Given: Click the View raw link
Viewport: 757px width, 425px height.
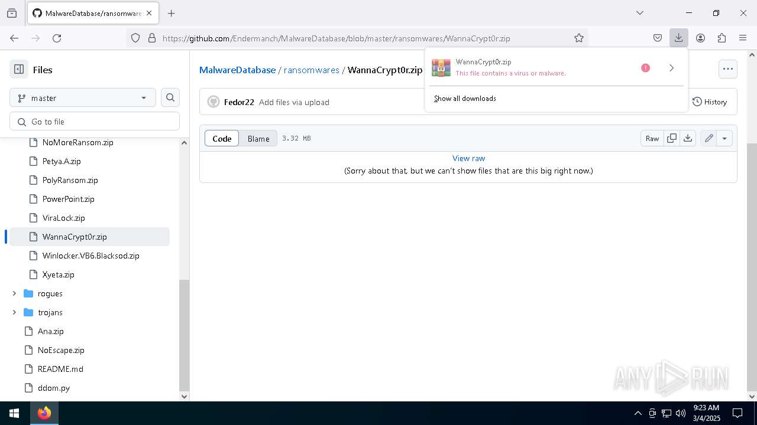Looking at the screenshot, I should tap(468, 158).
